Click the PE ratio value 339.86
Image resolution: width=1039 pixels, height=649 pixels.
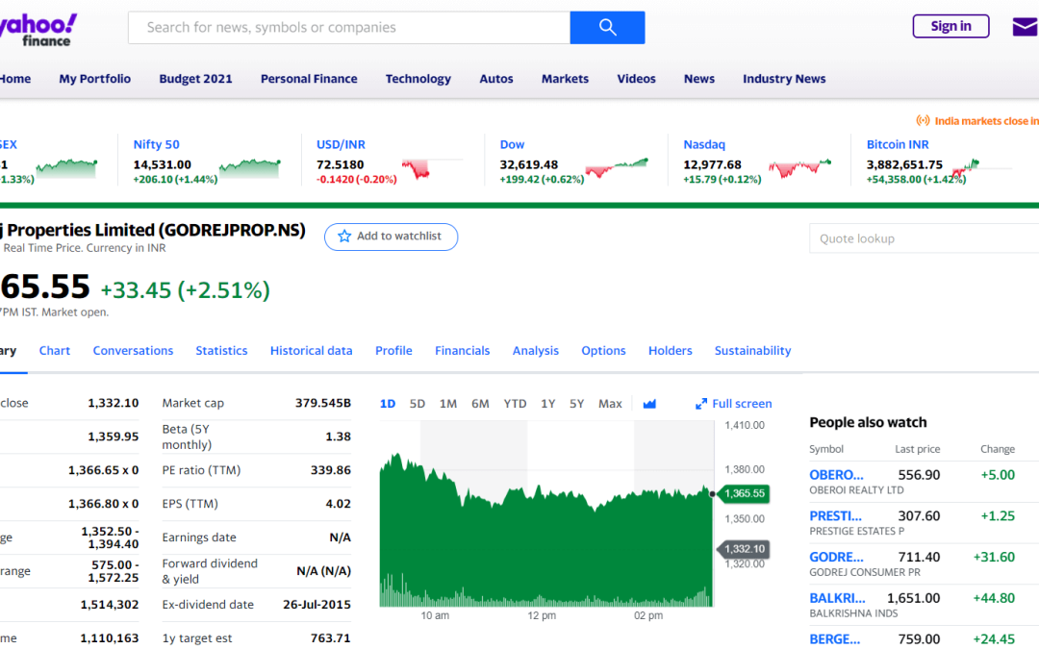[x=331, y=470]
